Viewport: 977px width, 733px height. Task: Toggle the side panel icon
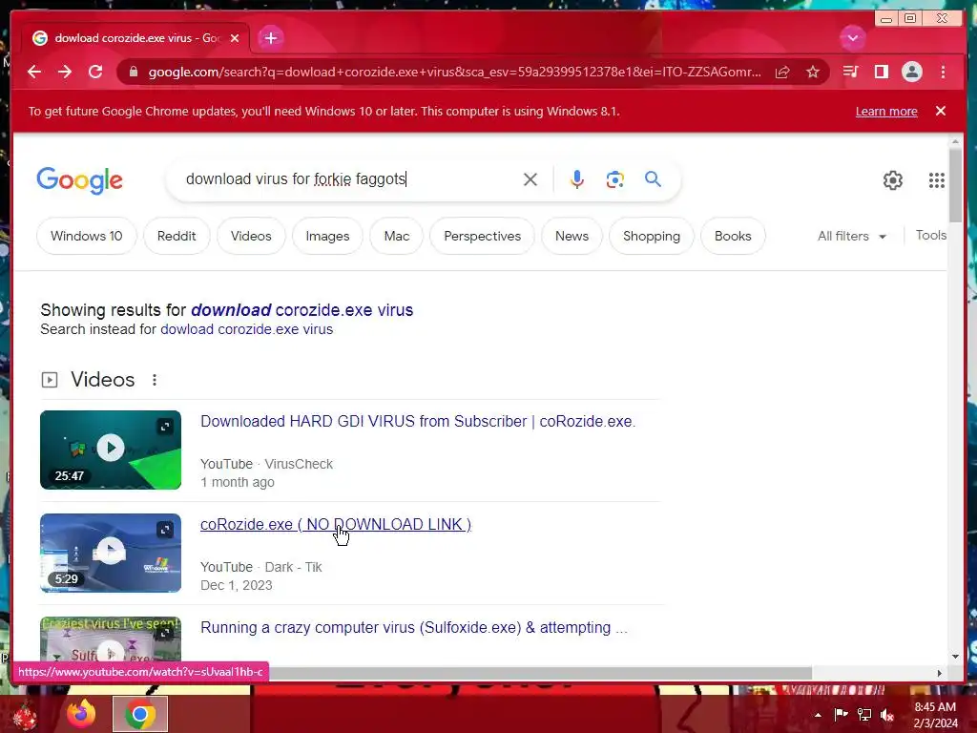(x=881, y=72)
